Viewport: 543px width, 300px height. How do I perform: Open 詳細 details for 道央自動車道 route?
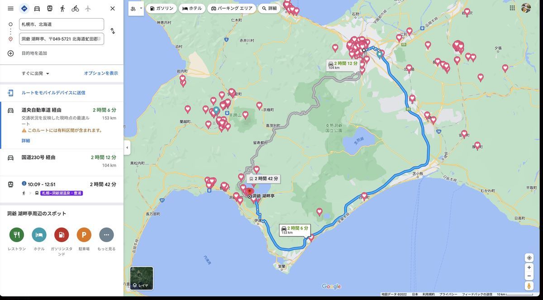[26, 141]
